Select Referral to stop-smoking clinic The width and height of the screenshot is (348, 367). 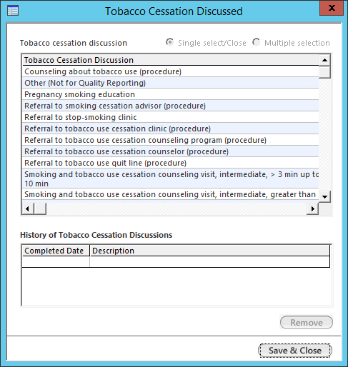tap(171, 117)
